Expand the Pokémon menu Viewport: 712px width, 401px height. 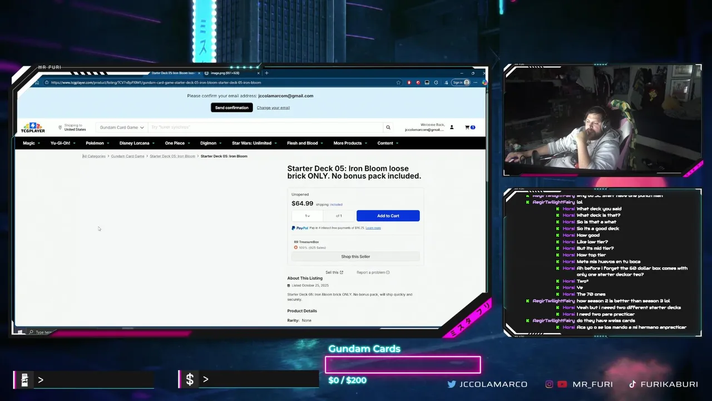[97, 143]
